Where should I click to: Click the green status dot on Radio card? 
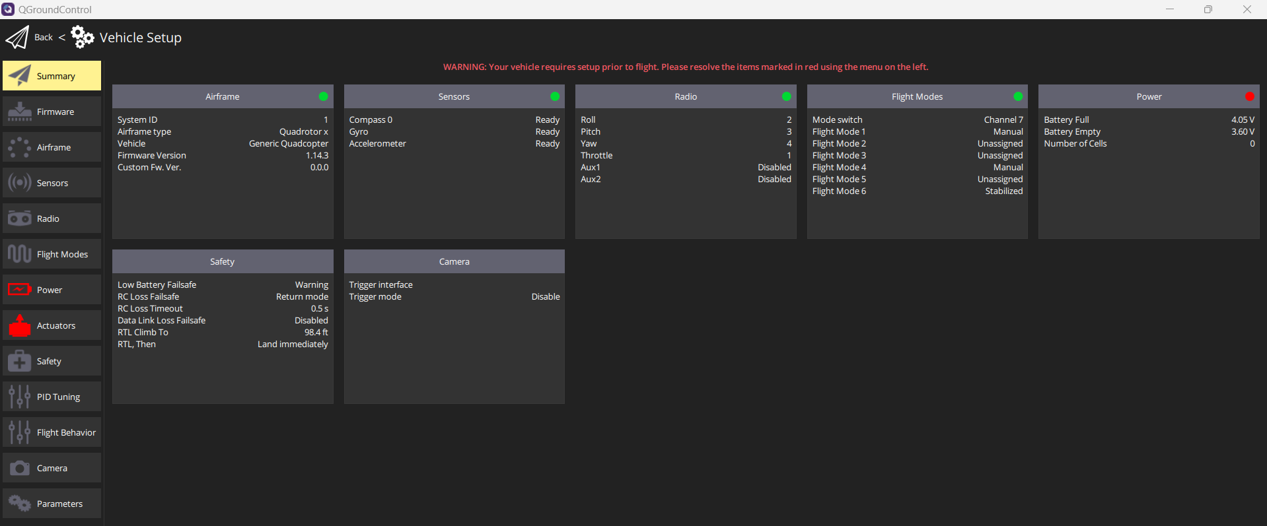click(786, 96)
